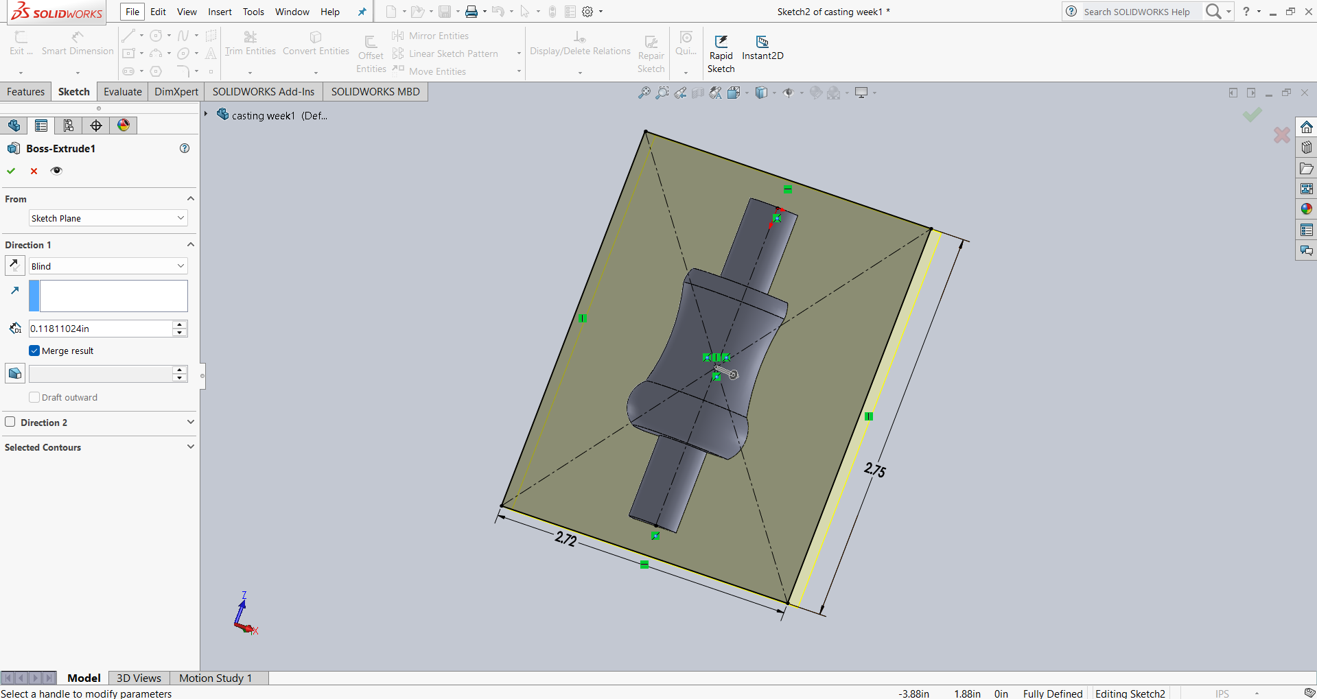The height and width of the screenshot is (699, 1317).
Task: Toggle Merge result checkbox
Action: pos(34,351)
